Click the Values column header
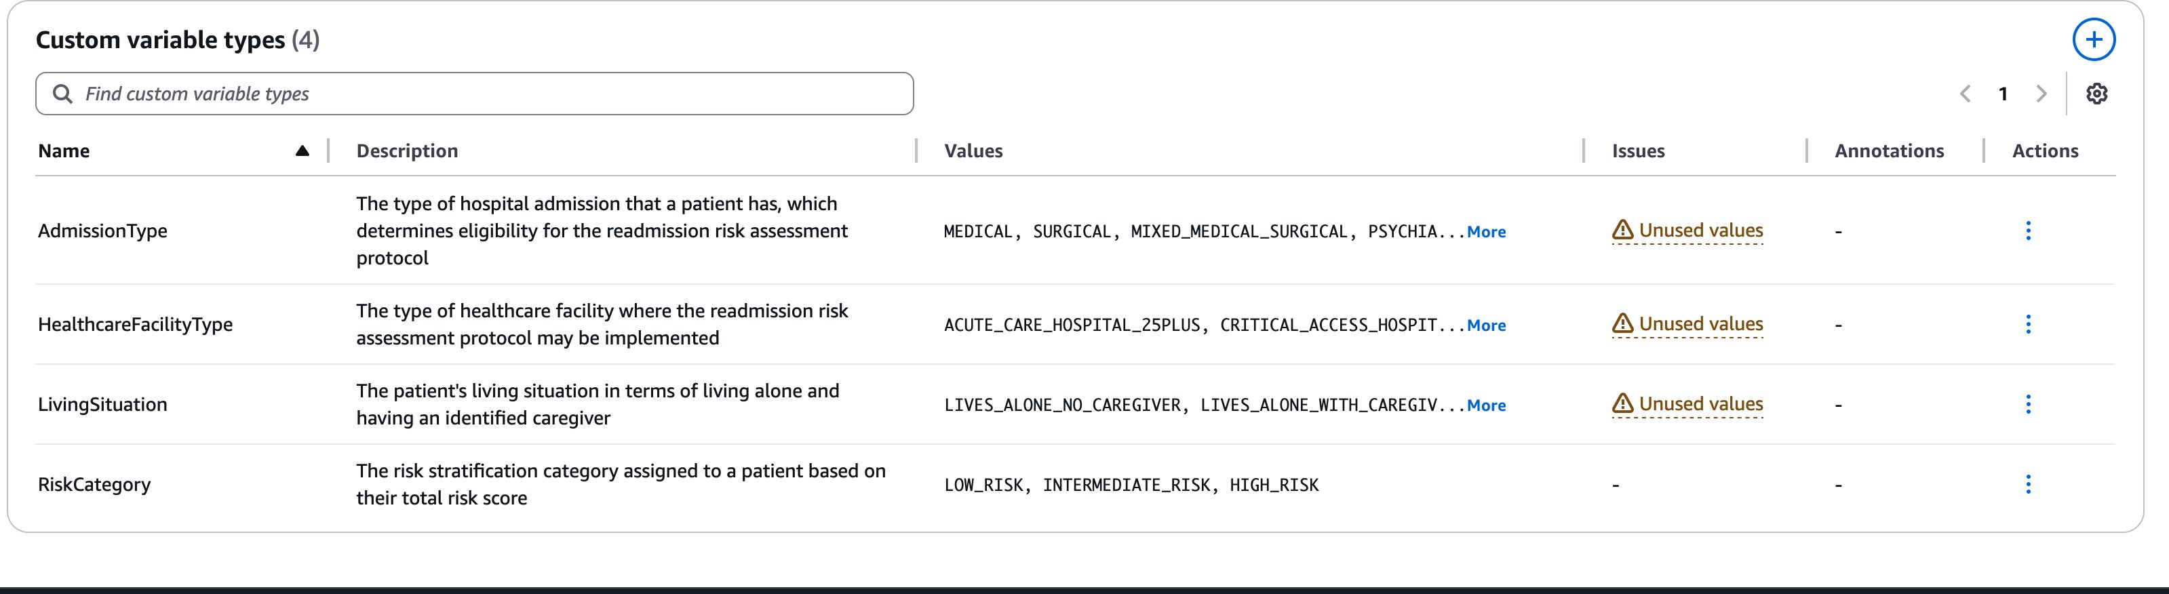 [973, 151]
